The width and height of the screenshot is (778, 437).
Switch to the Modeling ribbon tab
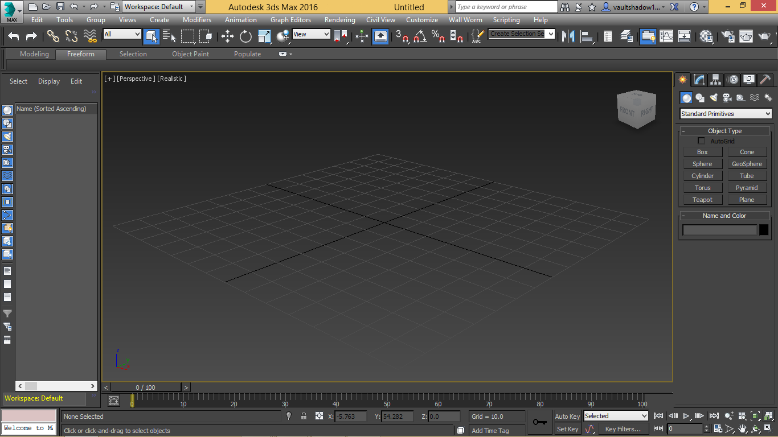34,54
